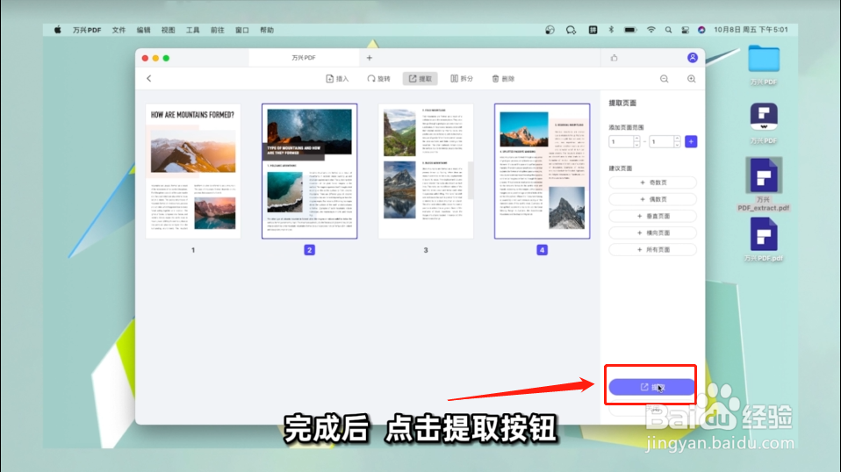Click the Insert (插入) toolbar tool

coord(337,79)
